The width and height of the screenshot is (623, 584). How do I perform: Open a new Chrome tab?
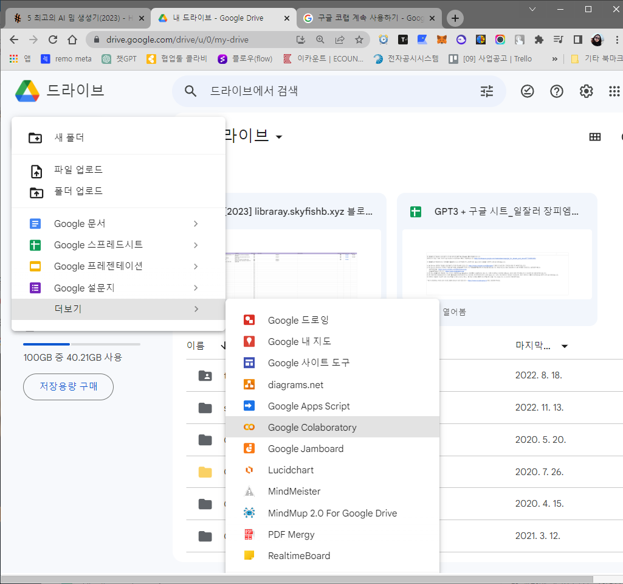coord(455,18)
